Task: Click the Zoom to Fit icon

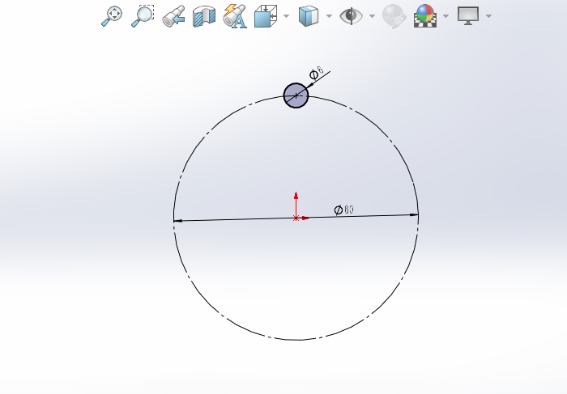Action: tap(112, 16)
